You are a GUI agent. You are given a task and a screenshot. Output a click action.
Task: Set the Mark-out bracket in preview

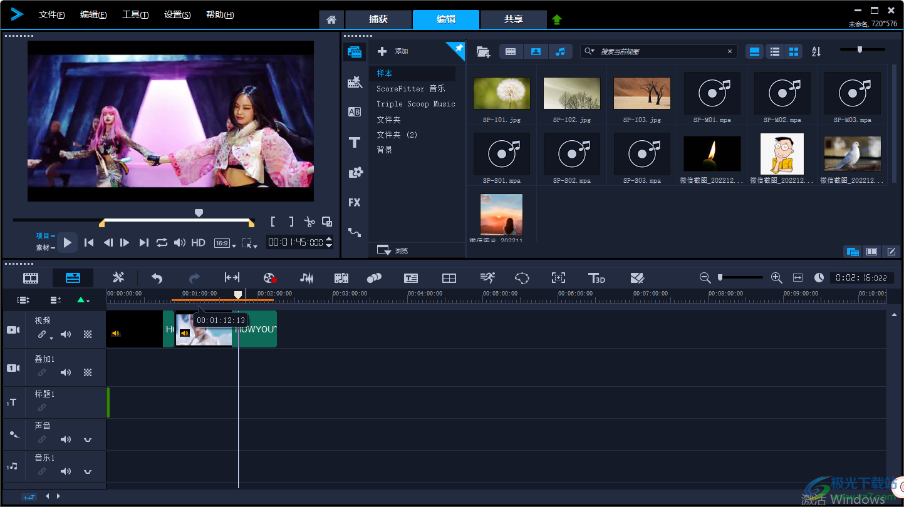point(291,222)
